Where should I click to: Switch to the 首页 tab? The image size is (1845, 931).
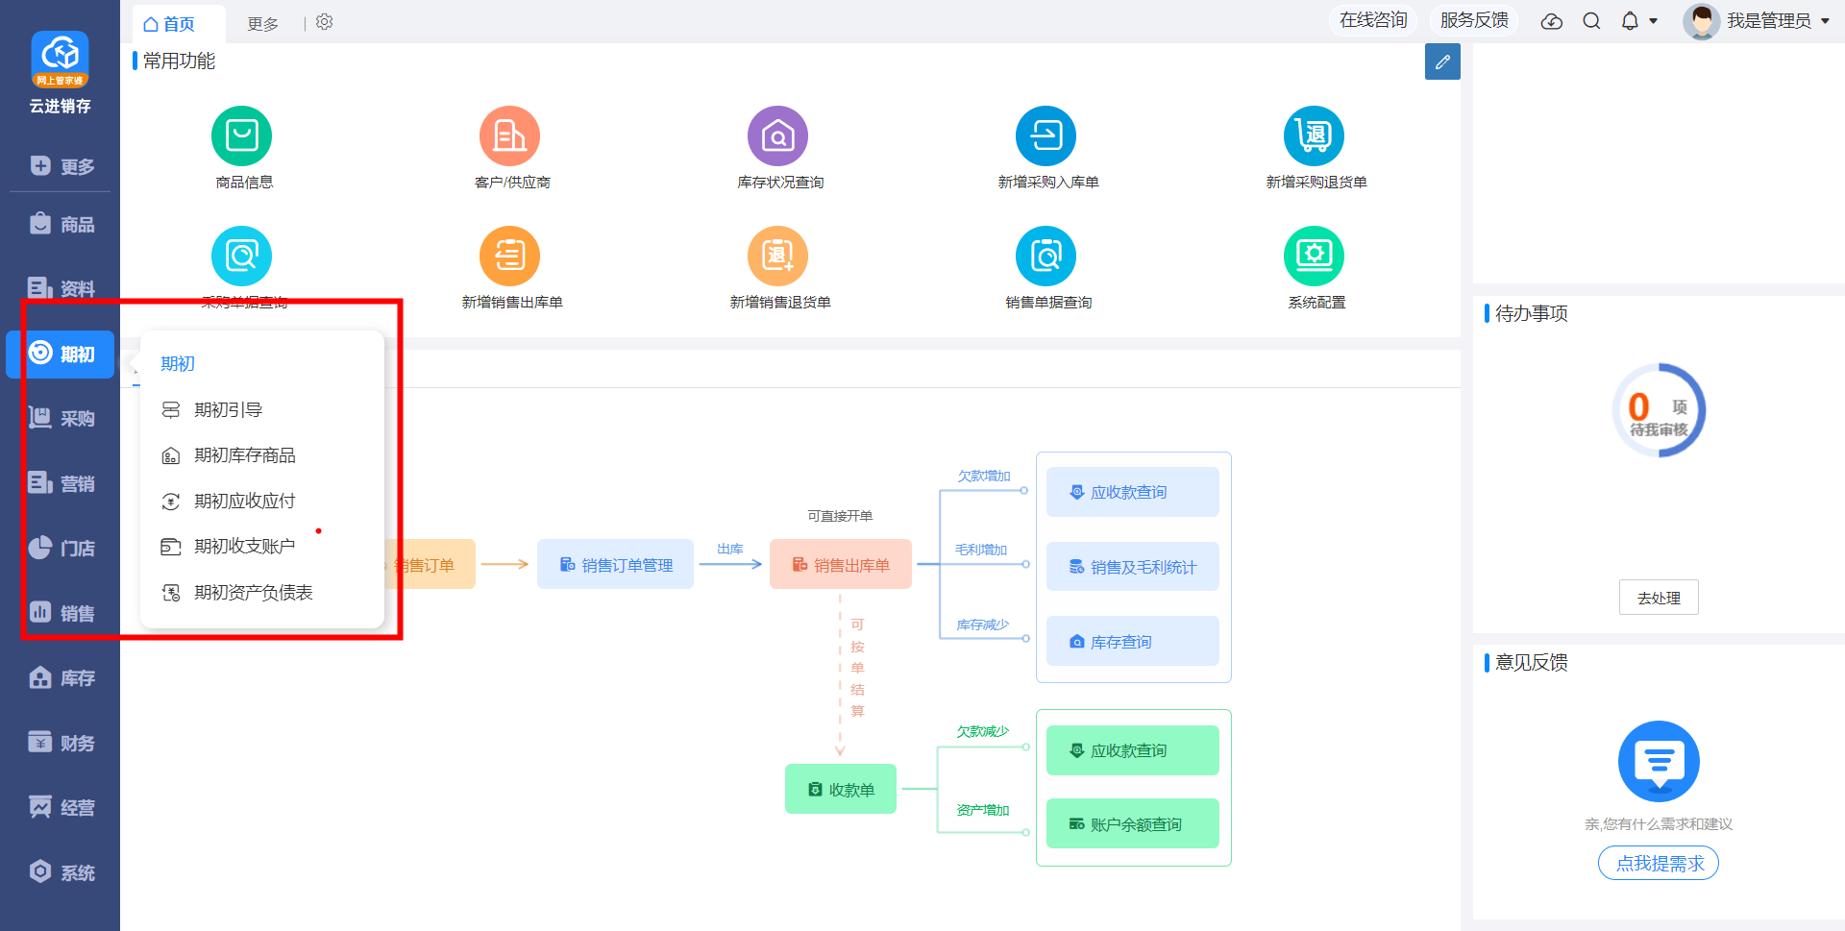[179, 24]
